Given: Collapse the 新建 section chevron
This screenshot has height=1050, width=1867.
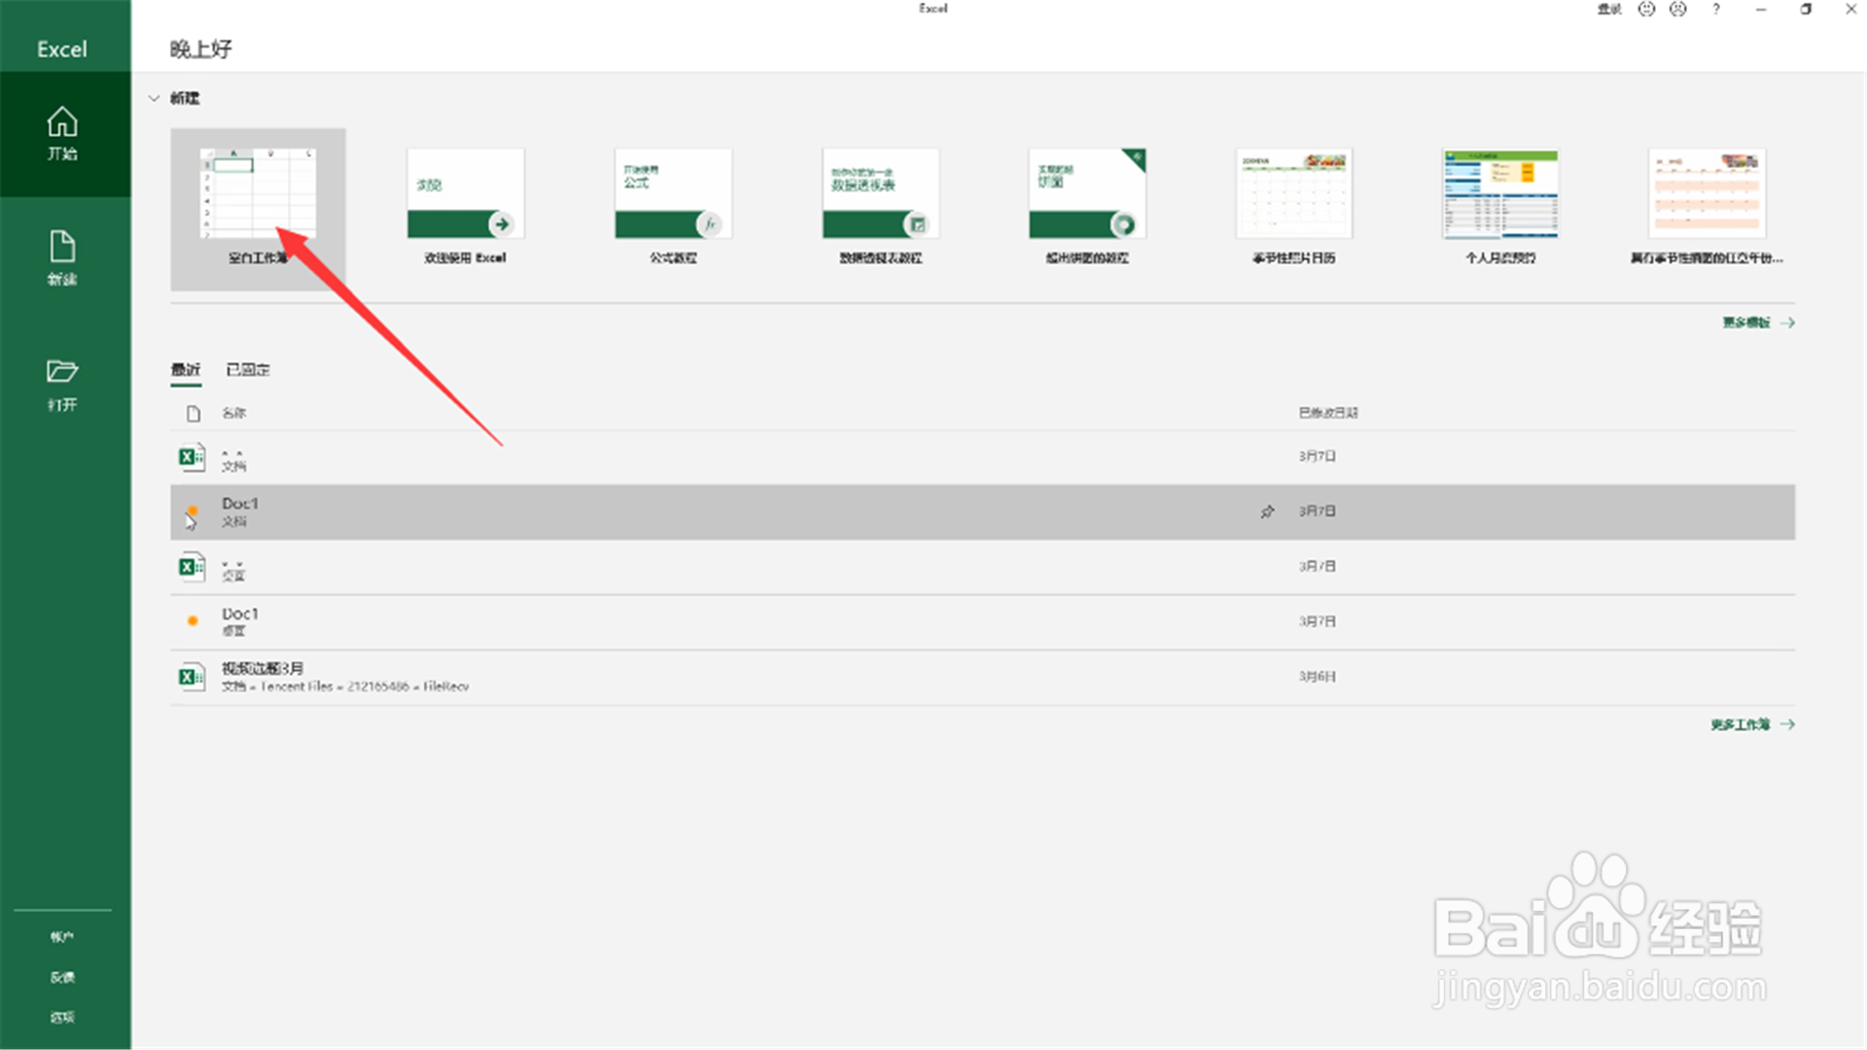Looking at the screenshot, I should [x=154, y=98].
